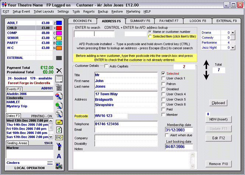Click the END icon button
The width and height of the screenshot is (245, 175).
click(59, 137)
